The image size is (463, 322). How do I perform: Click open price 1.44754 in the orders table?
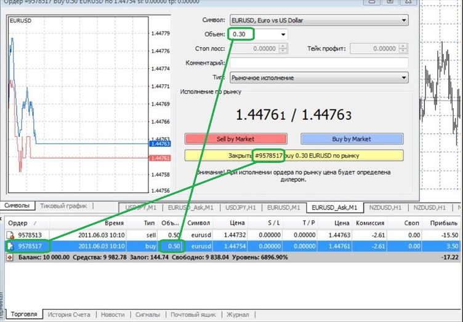(235, 246)
